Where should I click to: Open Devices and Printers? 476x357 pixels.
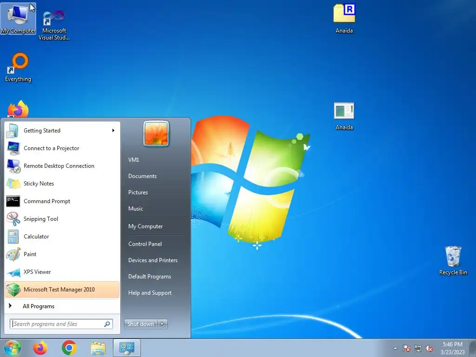(x=153, y=260)
